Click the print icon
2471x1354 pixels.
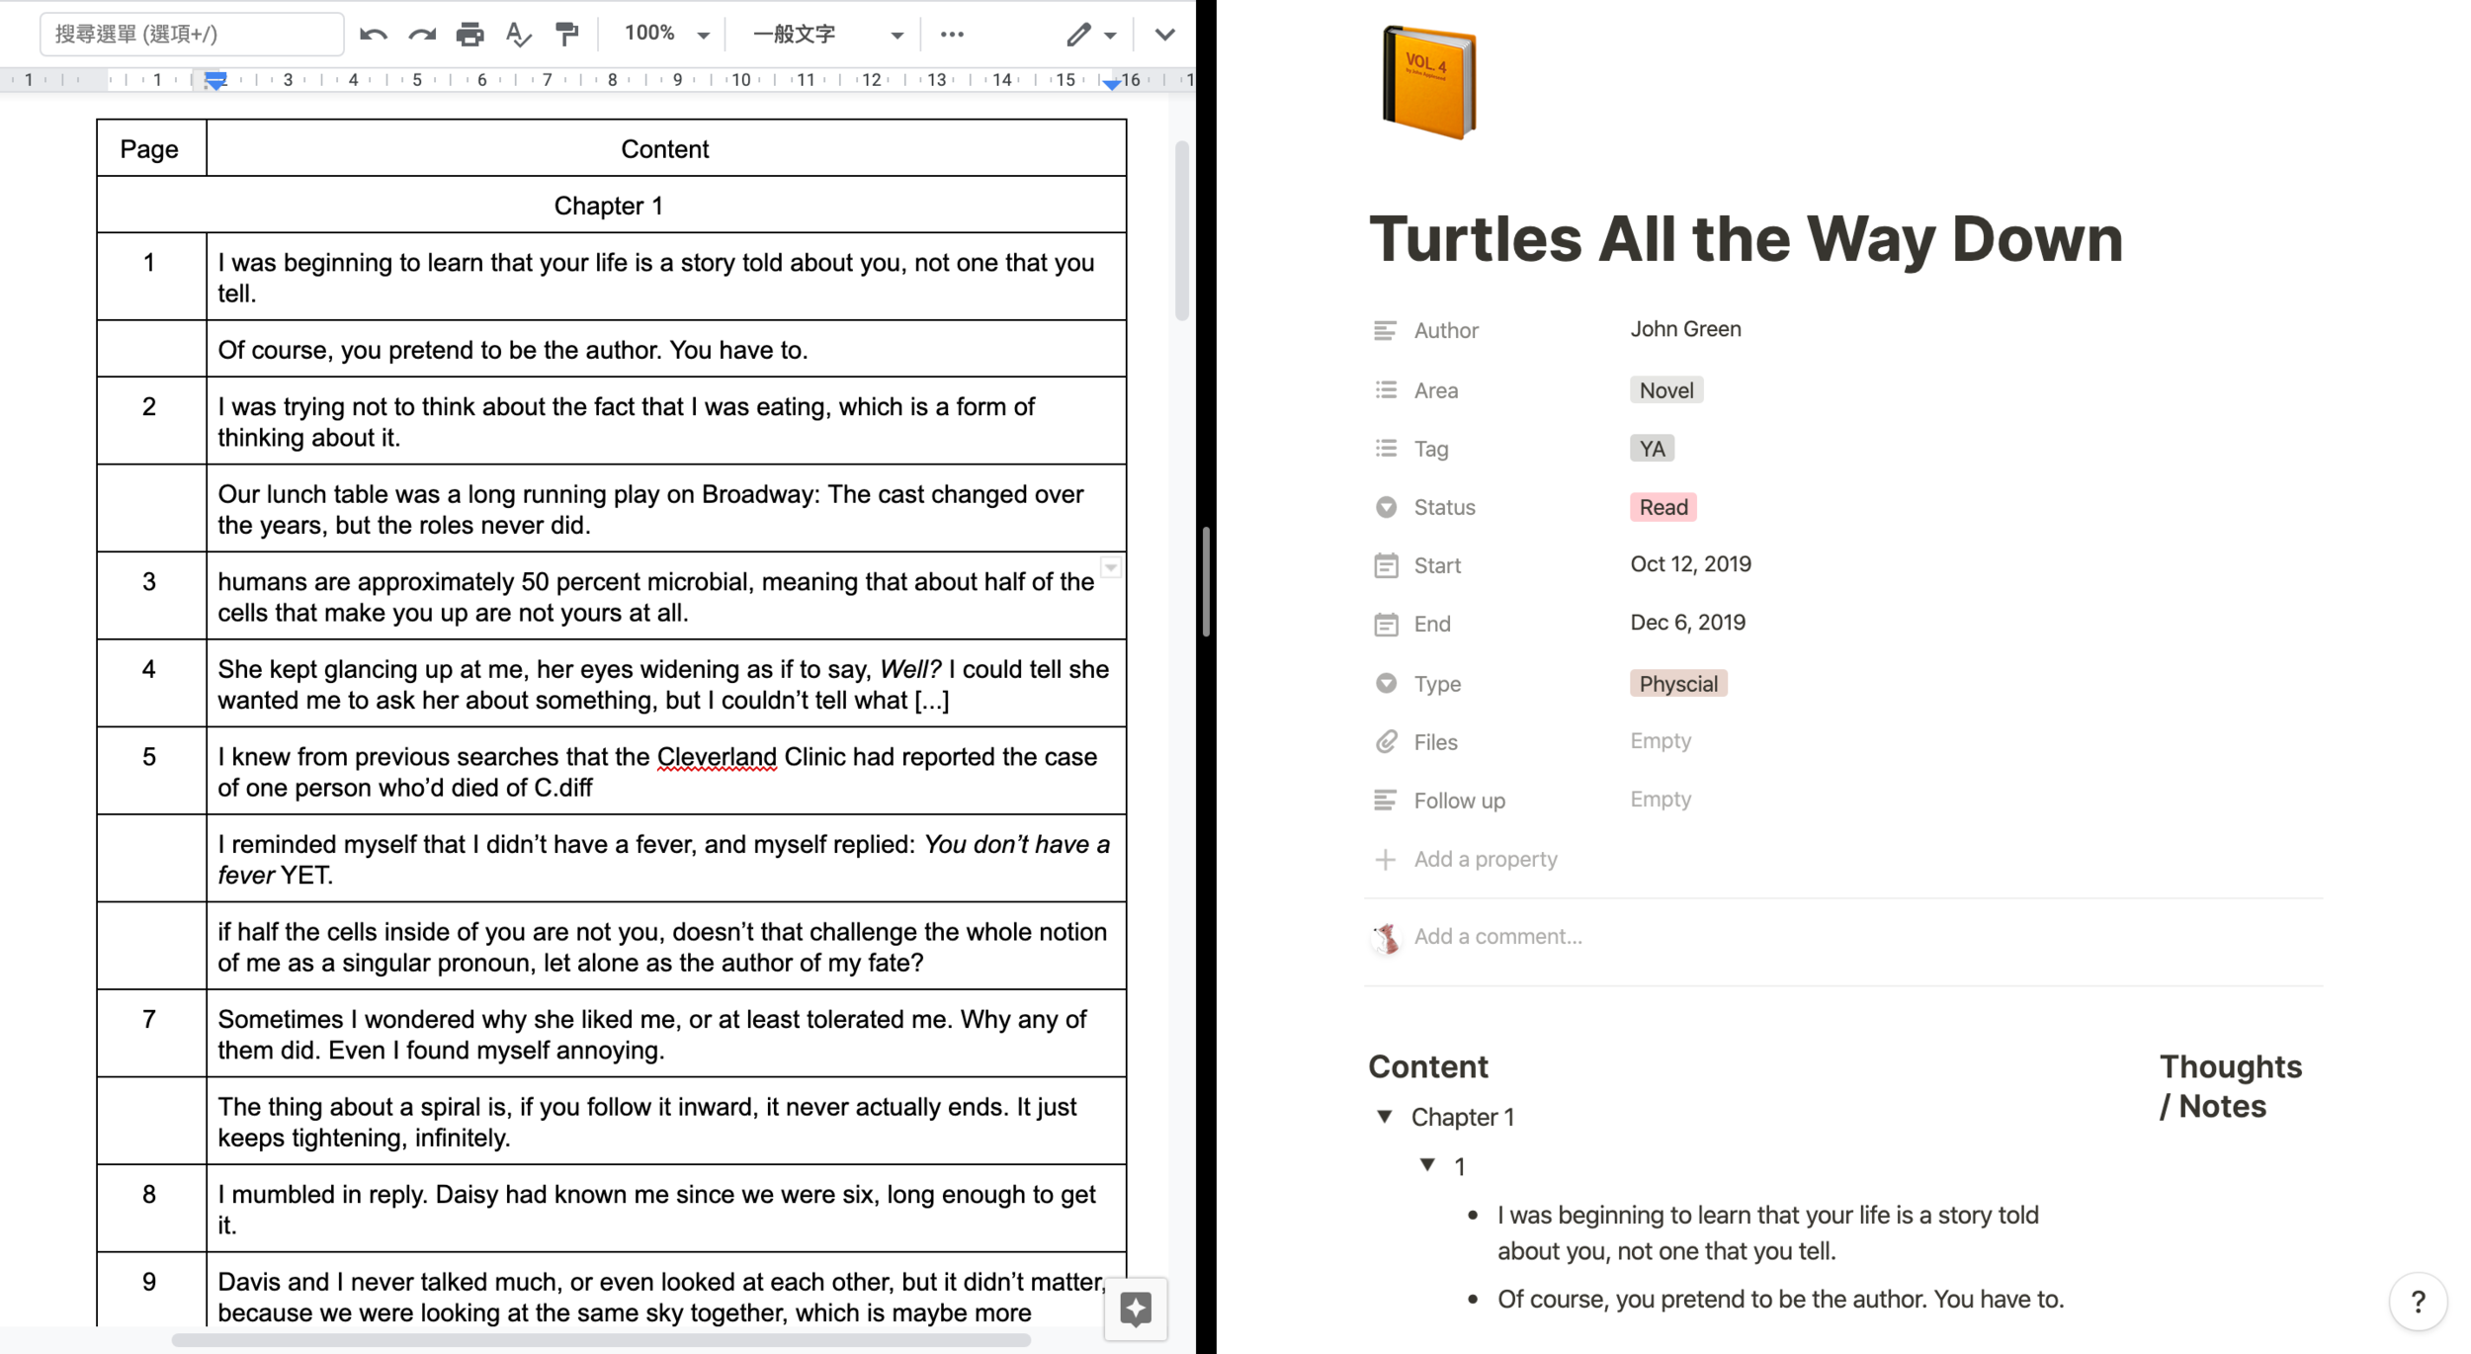click(469, 35)
